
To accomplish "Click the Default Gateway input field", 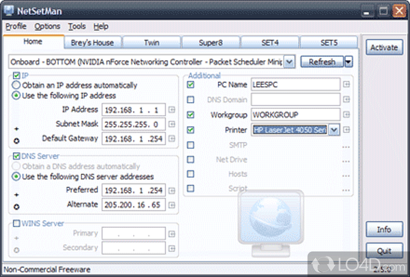I will point(134,138).
